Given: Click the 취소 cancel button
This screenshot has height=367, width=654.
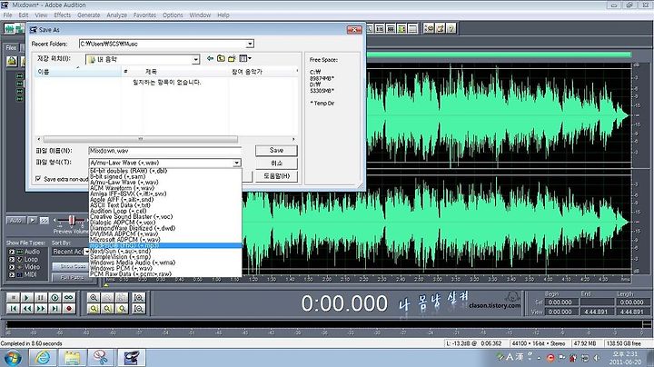Looking at the screenshot, I should click(276, 164).
